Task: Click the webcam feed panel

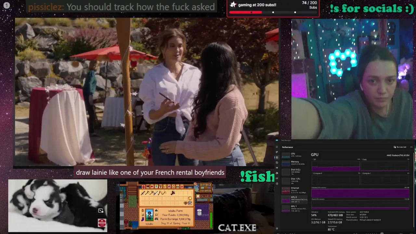Action: [x=352, y=79]
